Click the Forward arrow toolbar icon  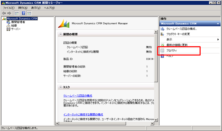[x=9, y=13]
